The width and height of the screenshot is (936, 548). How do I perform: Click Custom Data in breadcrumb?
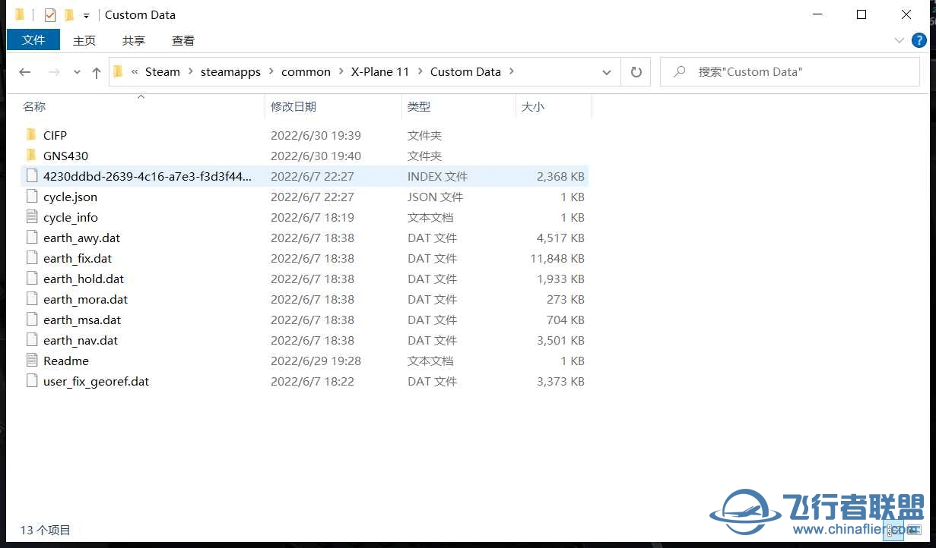click(x=465, y=71)
